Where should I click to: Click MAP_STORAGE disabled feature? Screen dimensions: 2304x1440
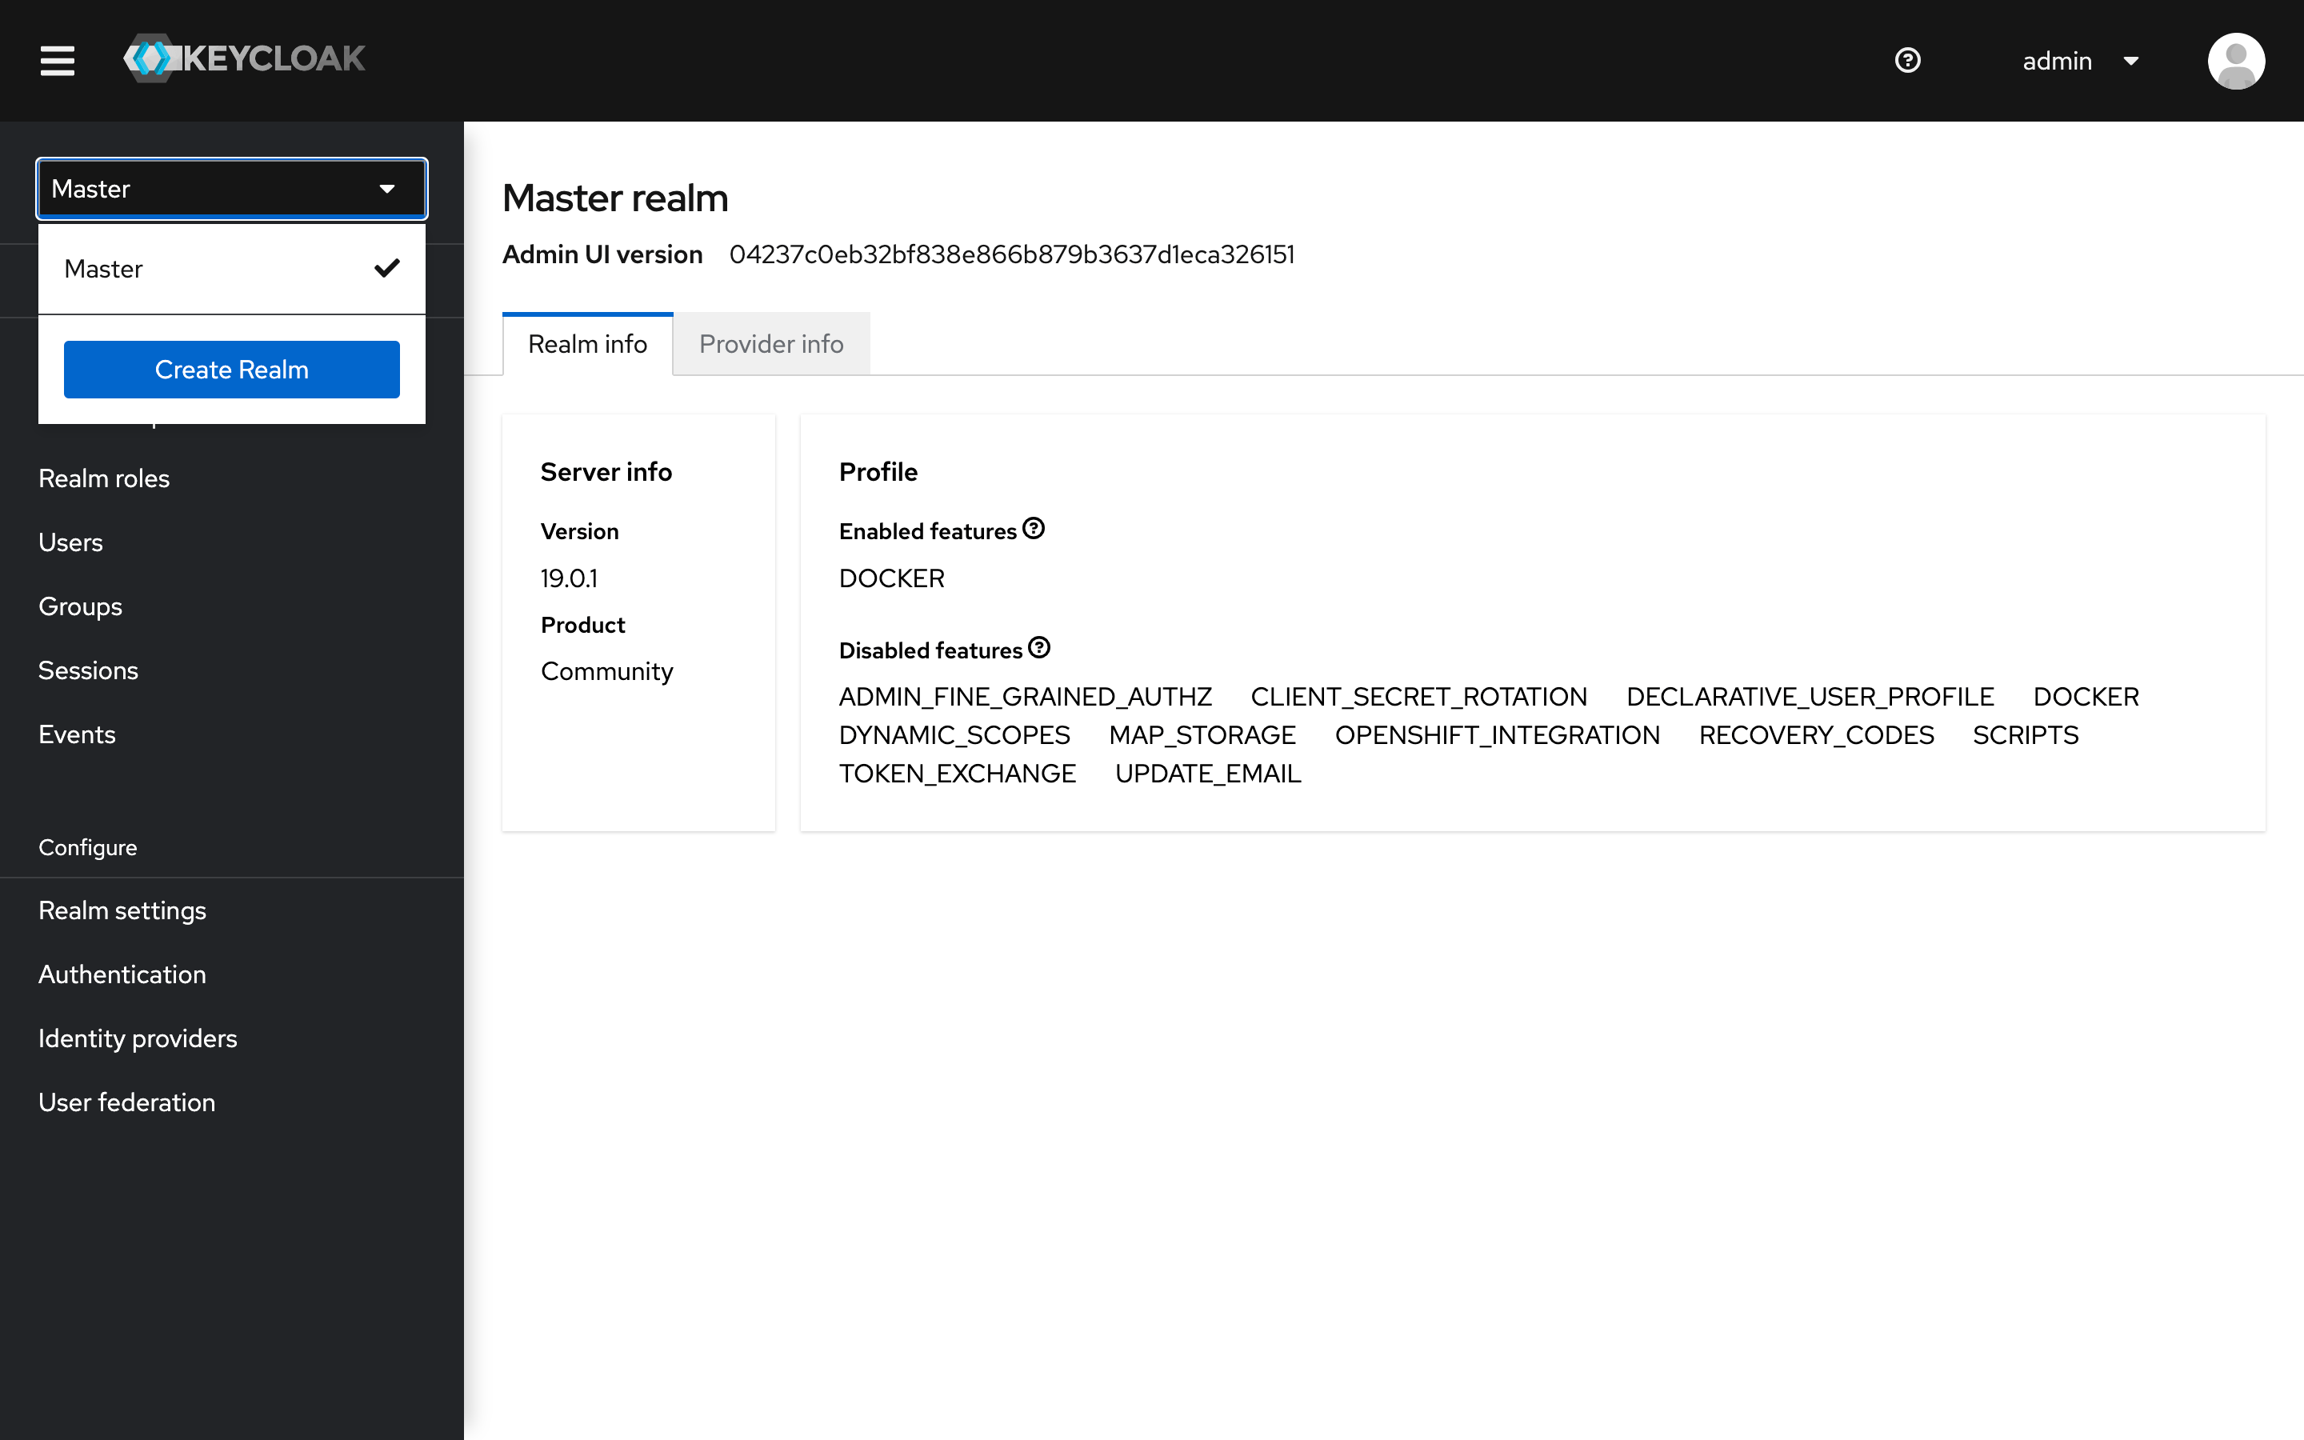pyautogui.click(x=1202, y=735)
